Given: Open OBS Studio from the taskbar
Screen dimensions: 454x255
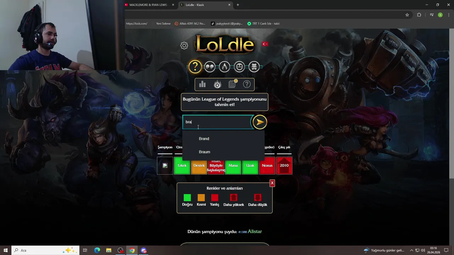Looking at the screenshot, I should click(121, 250).
